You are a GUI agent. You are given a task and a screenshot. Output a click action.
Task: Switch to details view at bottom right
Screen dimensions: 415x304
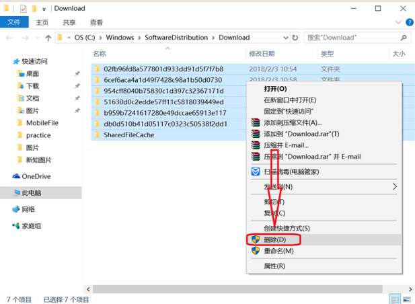(x=395, y=299)
